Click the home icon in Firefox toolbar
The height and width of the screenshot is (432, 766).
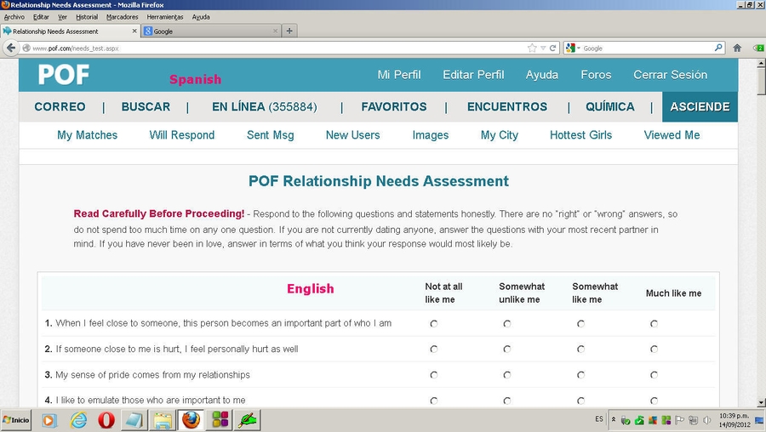[x=737, y=48]
